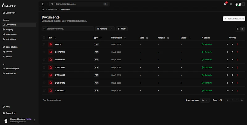247x125 pixels.
Task: Open Family in sidebar
Action: (x=19, y=57)
